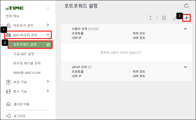This screenshot has width=196, height=120.
Task: Expand the UPnP 규칙 section
Action: click(x=185, y=67)
